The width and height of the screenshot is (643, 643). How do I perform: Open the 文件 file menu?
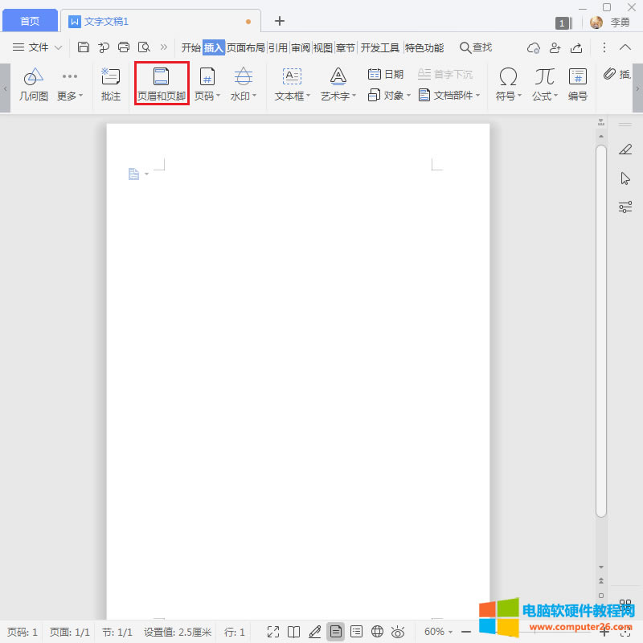[x=38, y=47]
